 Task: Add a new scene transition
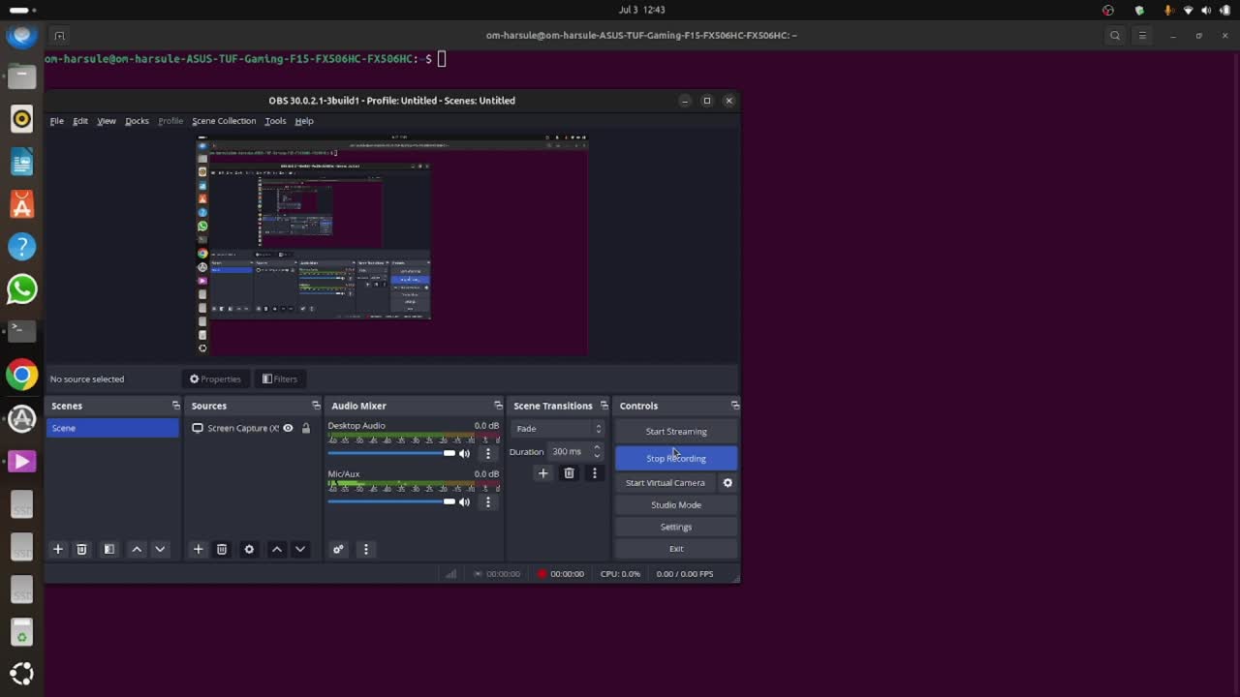[x=542, y=473]
